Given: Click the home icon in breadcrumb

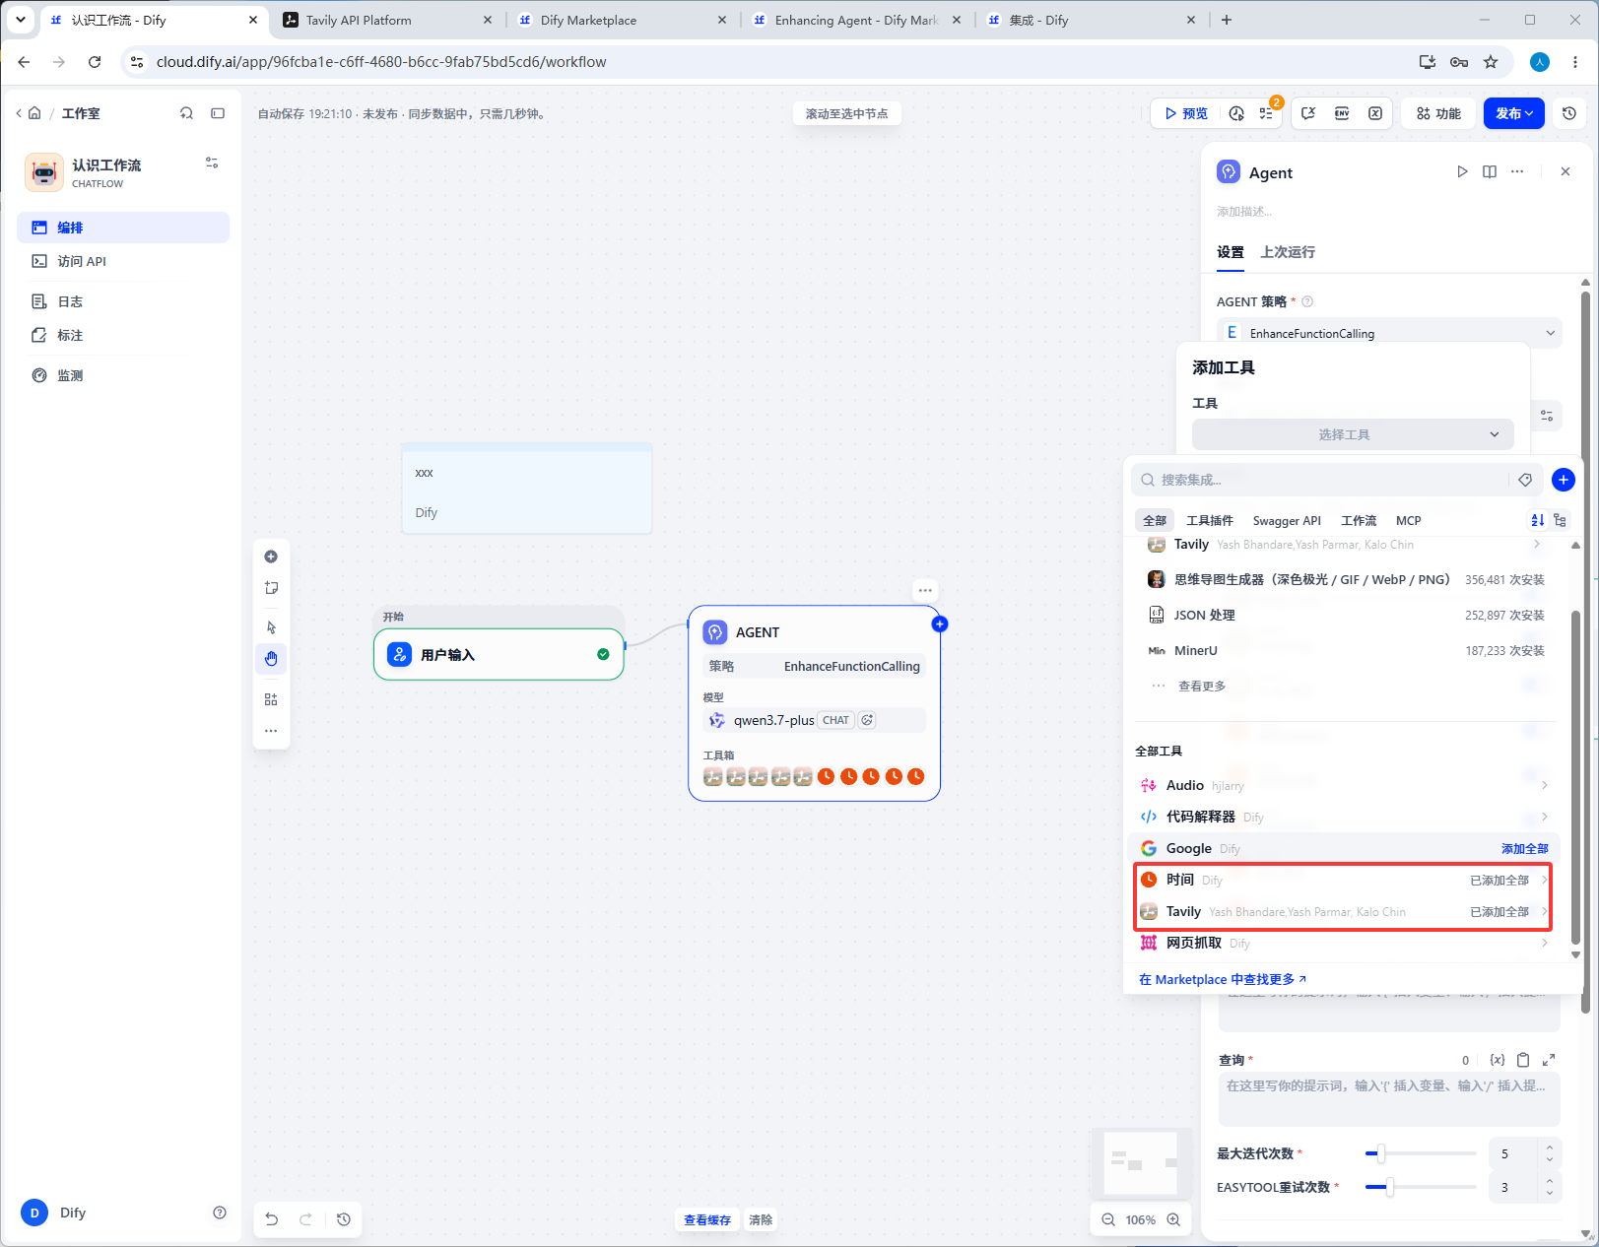Looking at the screenshot, I should [x=34, y=113].
